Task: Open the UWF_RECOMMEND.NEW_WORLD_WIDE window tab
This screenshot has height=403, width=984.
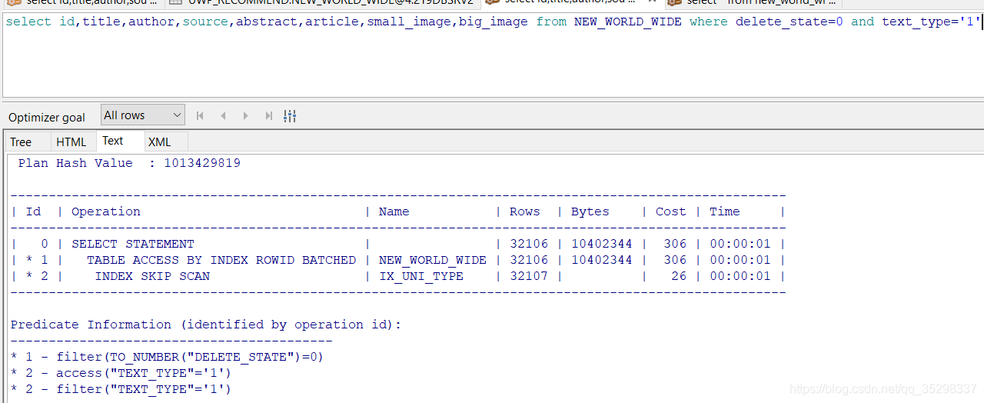Action: click(321, 2)
